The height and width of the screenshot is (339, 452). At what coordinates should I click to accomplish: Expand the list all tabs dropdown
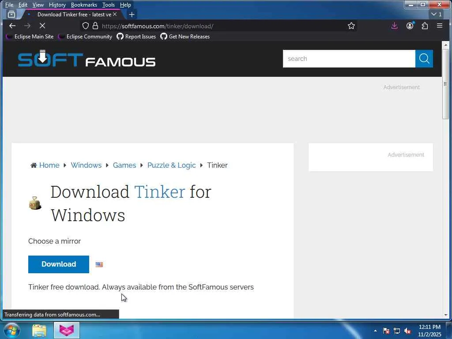coord(436,15)
